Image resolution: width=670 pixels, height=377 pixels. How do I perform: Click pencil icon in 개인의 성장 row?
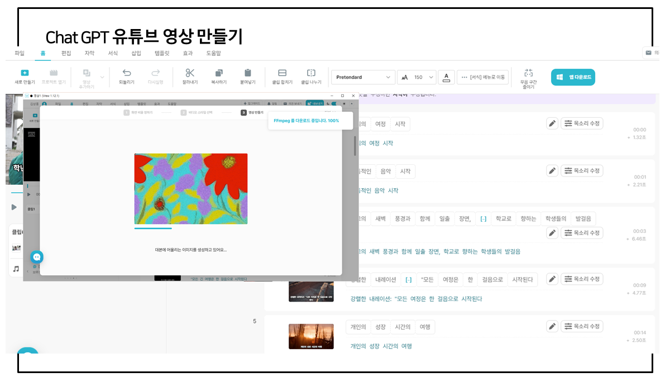[x=552, y=326]
